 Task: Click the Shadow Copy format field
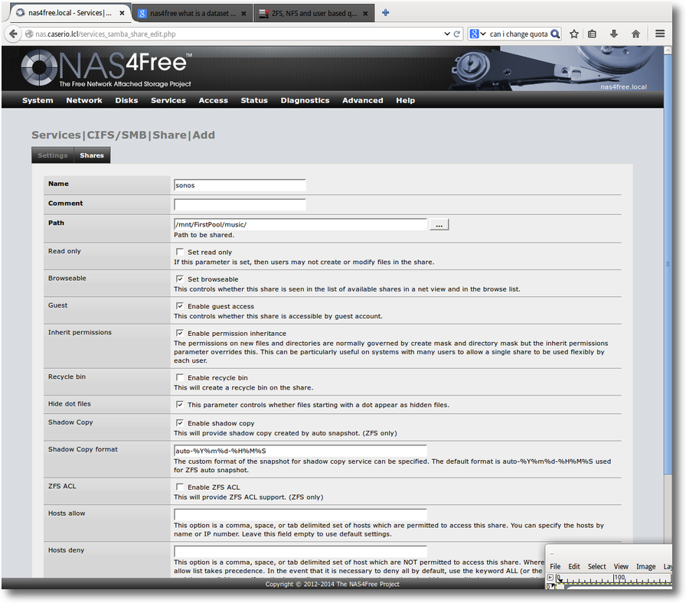(x=300, y=451)
